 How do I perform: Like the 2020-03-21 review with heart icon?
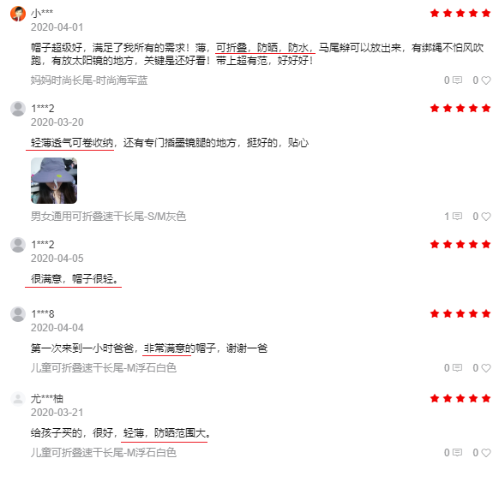pos(486,452)
